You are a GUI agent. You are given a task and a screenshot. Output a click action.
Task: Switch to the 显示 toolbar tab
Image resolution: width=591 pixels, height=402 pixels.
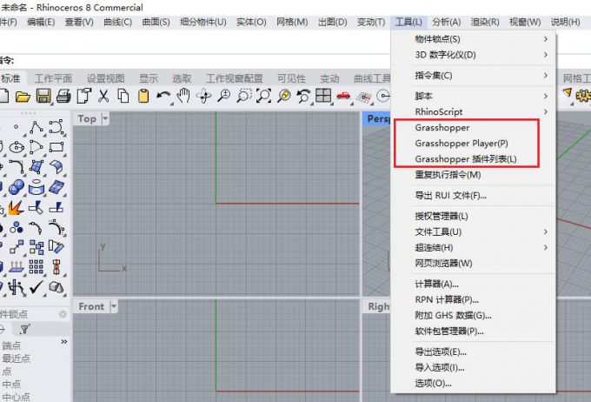[x=149, y=78]
